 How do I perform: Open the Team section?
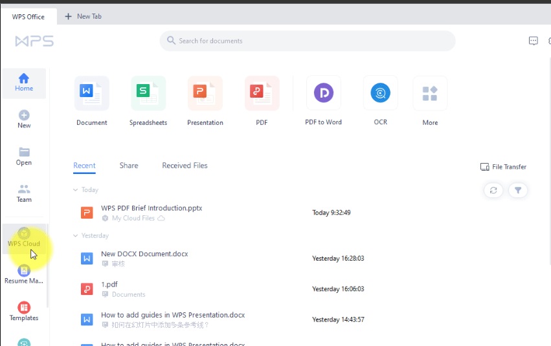[24, 193]
